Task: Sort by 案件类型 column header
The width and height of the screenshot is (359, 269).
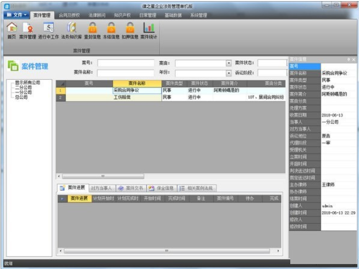Action: click(x=174, y=84)
